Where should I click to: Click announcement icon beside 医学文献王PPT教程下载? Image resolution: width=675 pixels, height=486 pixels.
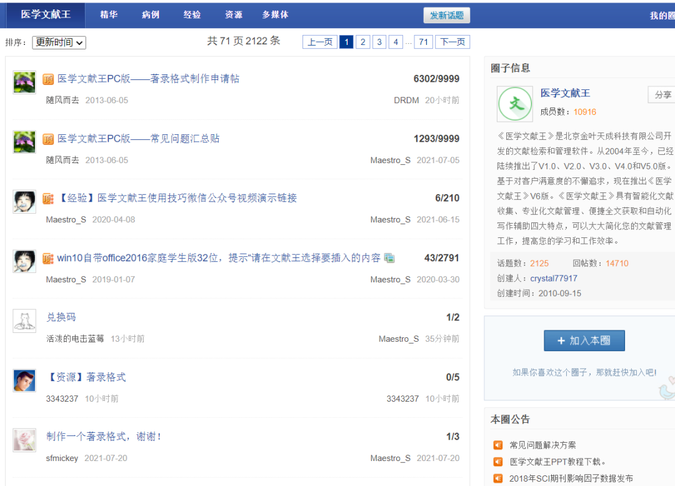click(497, 462)
